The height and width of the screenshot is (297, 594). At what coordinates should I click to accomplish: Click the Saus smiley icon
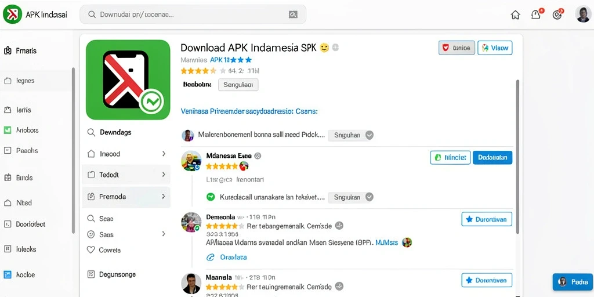(x=91, y=234)
